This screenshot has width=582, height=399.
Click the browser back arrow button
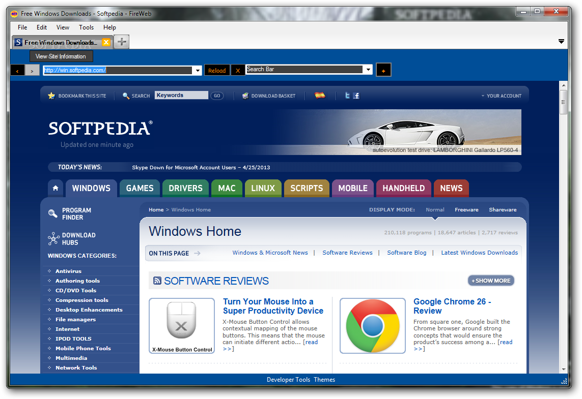[17, 70]
